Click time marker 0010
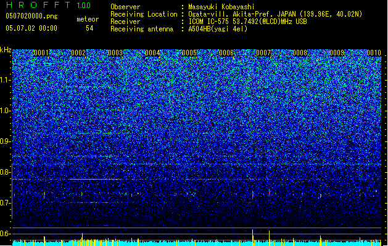 pos(374,53)
